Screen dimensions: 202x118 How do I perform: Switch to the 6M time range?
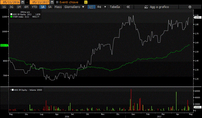click(x=26, y=7)
